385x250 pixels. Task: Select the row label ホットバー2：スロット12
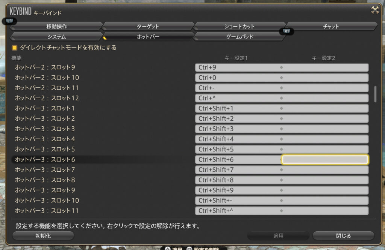tap(47, 98)
